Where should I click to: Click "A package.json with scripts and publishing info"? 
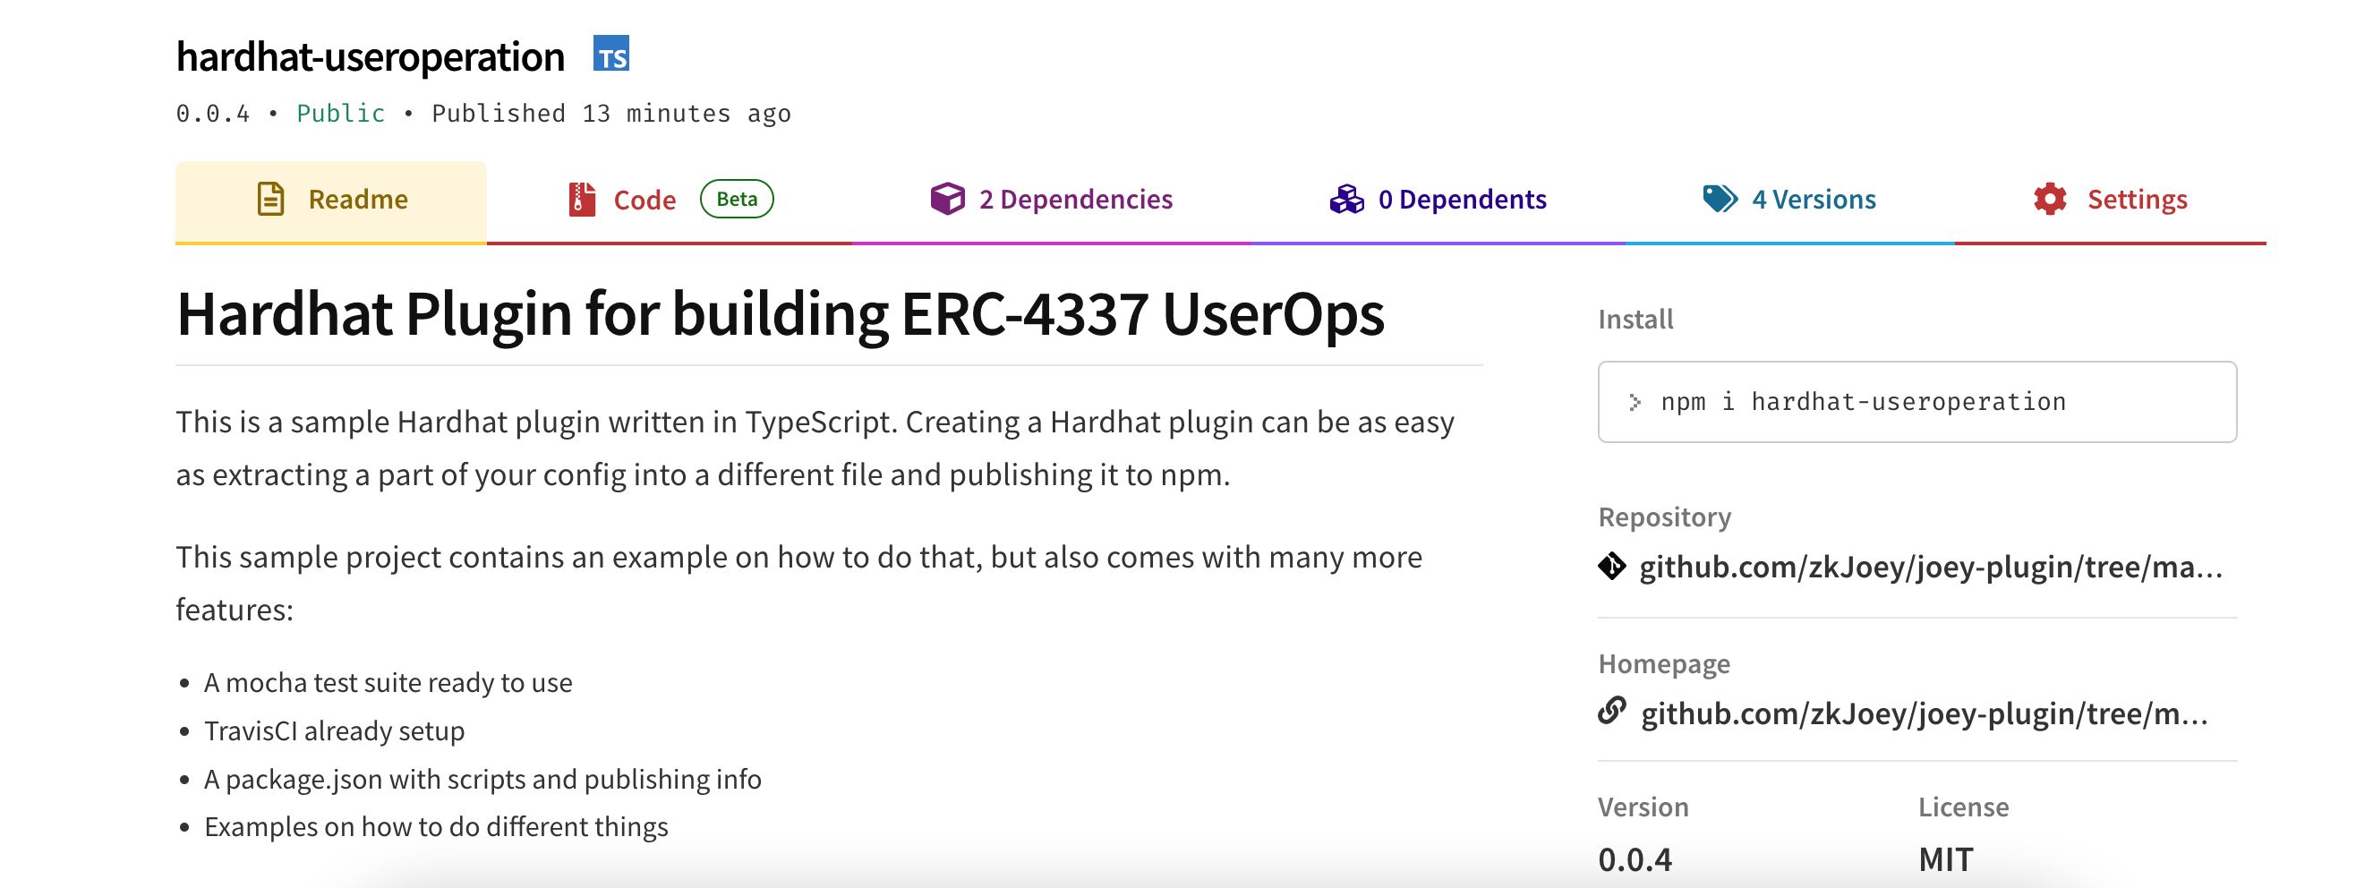pyautogui.click(x=482, y=779)
